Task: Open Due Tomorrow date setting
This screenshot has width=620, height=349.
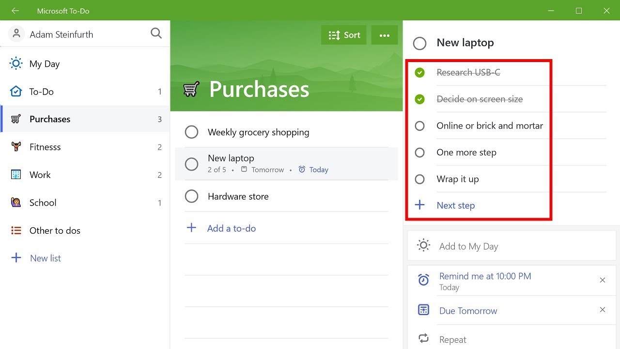Action: pyautogui.click(x=468, y=311)
